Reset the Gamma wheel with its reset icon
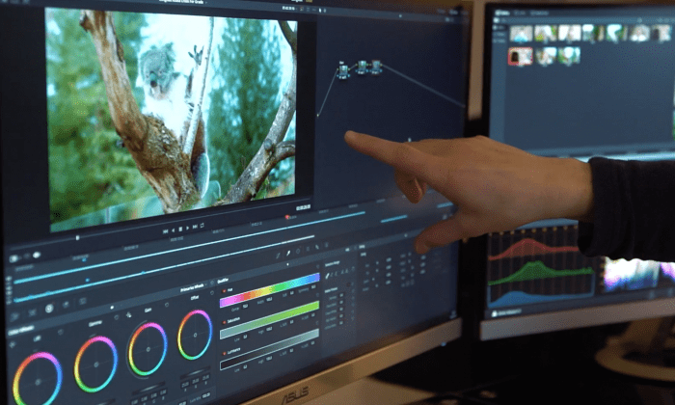 point(117,317)
